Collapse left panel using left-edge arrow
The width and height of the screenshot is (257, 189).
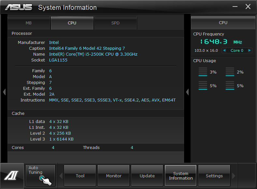(4, 92)
